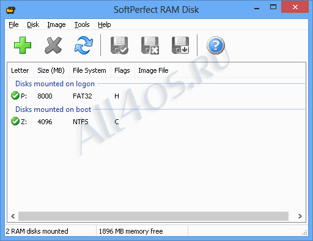
Task: Click the C flag of disk Z:
Action: tap(117, 122)
